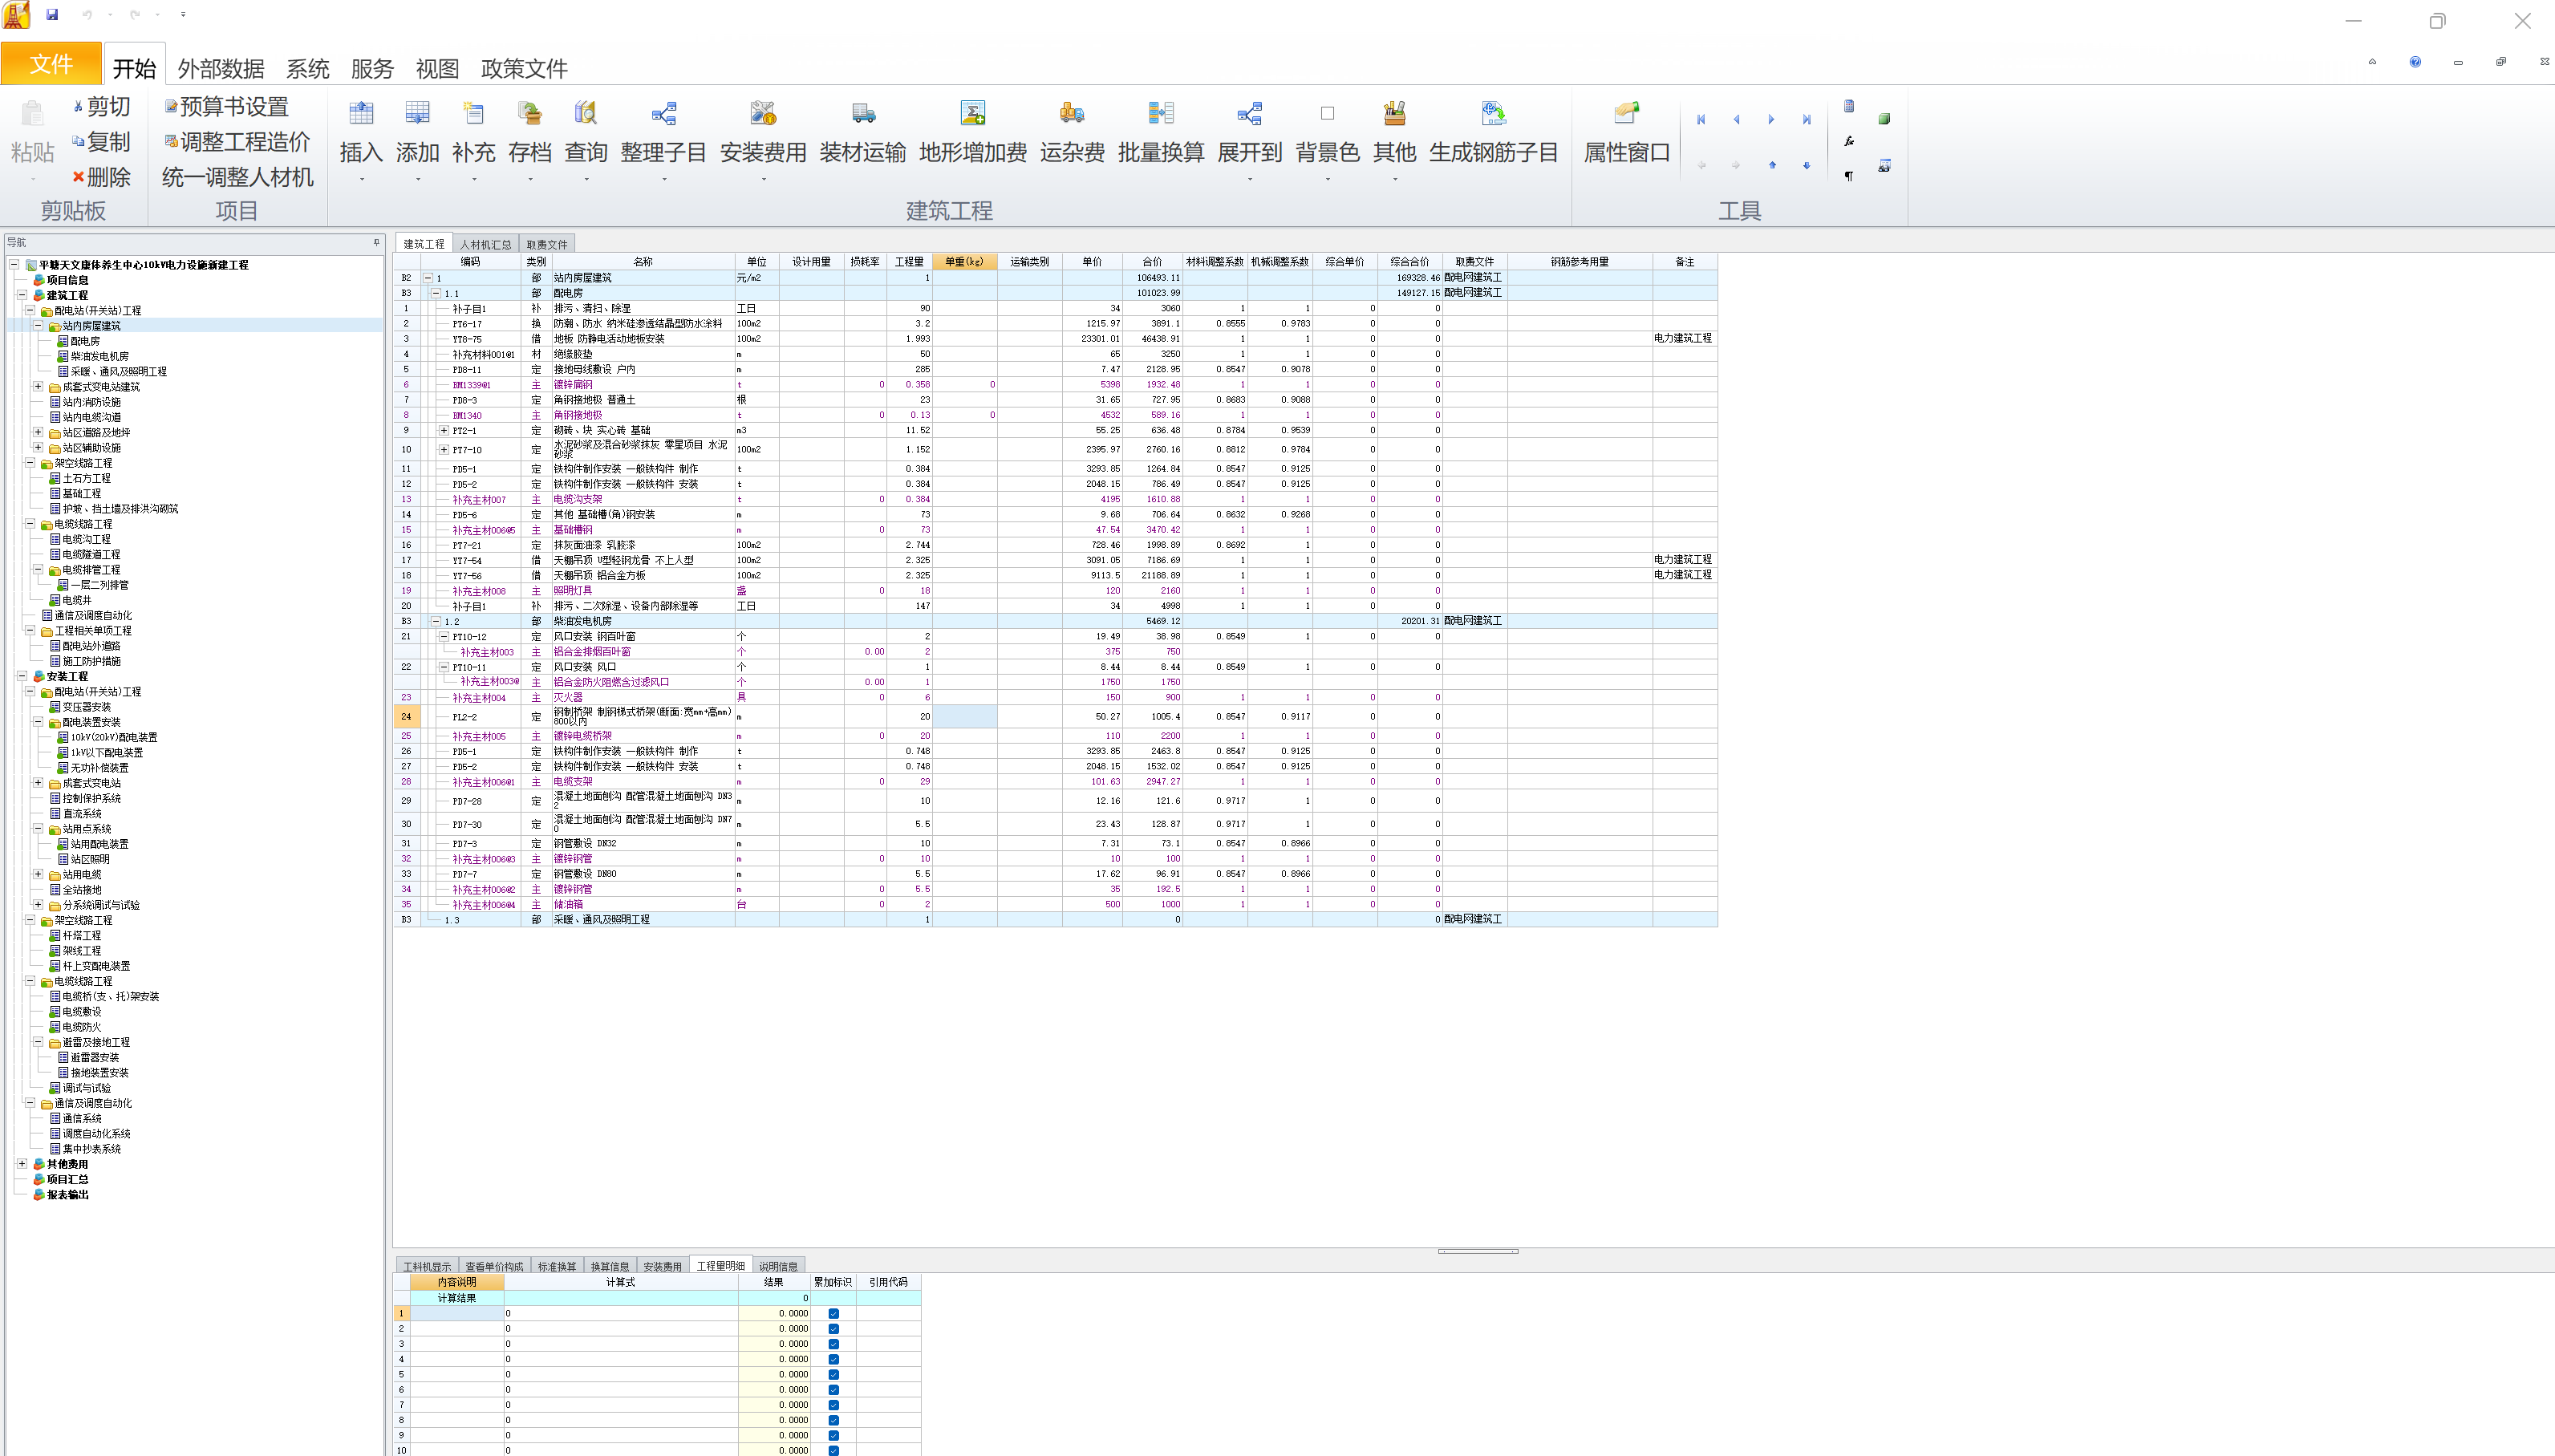Viewport: 2555px width, 1456px height.
Task: Expand table row PT2-1
Action: [444, 430]
